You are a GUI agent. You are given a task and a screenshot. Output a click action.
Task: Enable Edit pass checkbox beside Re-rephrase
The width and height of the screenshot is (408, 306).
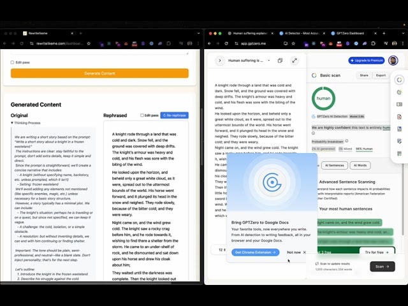tap(142, 115)
